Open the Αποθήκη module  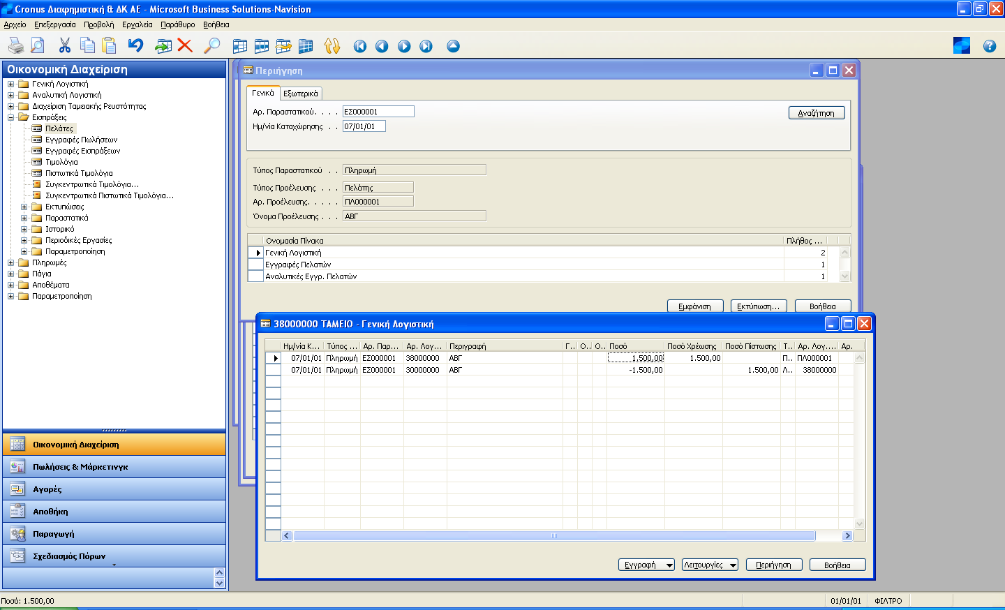pyautogui.click(x=114, y=512)
